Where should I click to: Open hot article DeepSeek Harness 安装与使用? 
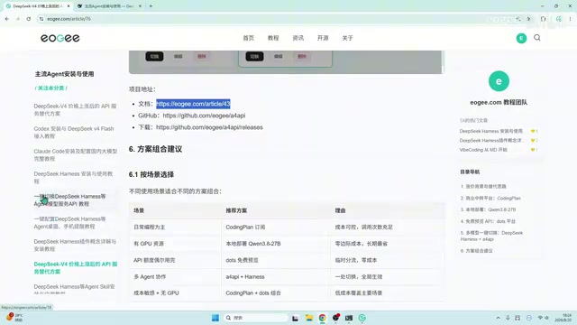coord(491,131)
